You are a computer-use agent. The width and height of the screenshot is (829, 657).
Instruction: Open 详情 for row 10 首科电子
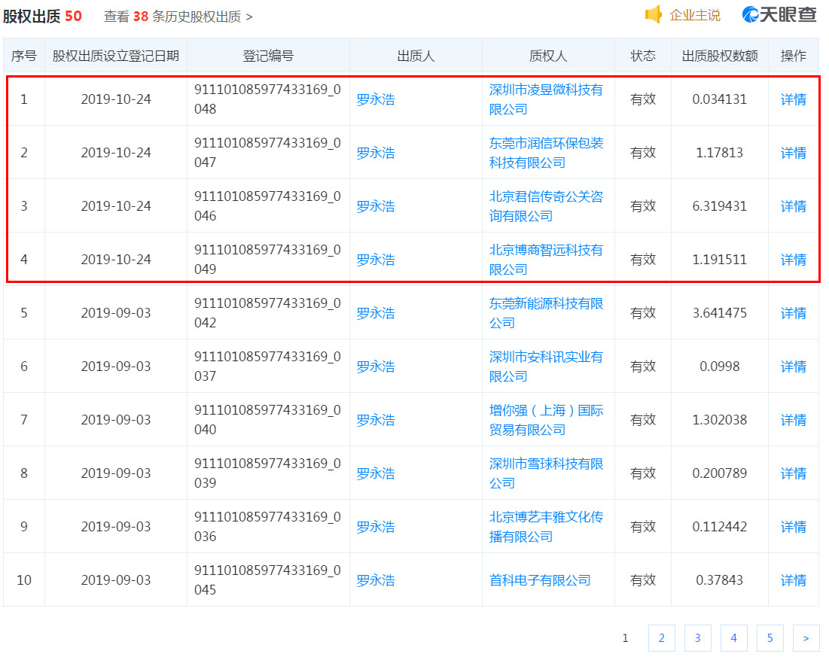point(793,579)
